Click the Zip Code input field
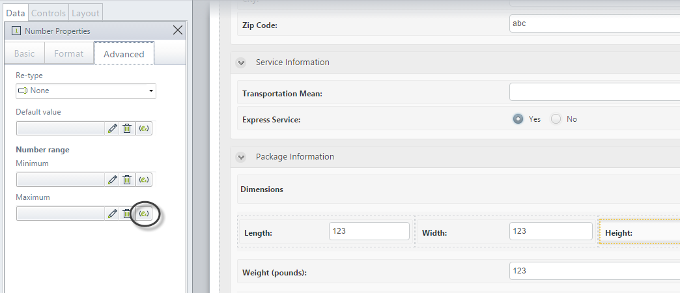 (x=595, y=23)
